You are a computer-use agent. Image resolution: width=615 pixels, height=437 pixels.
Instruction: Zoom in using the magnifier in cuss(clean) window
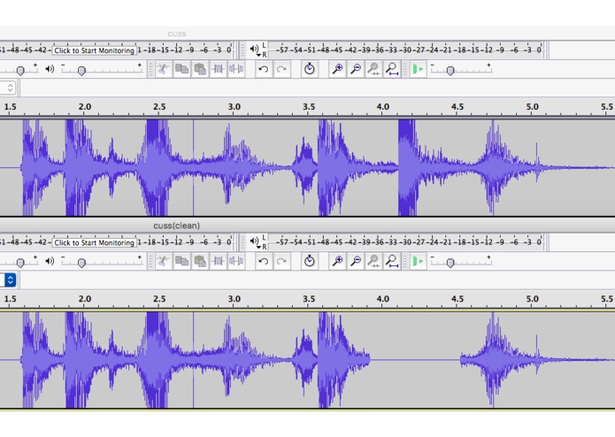337,262
